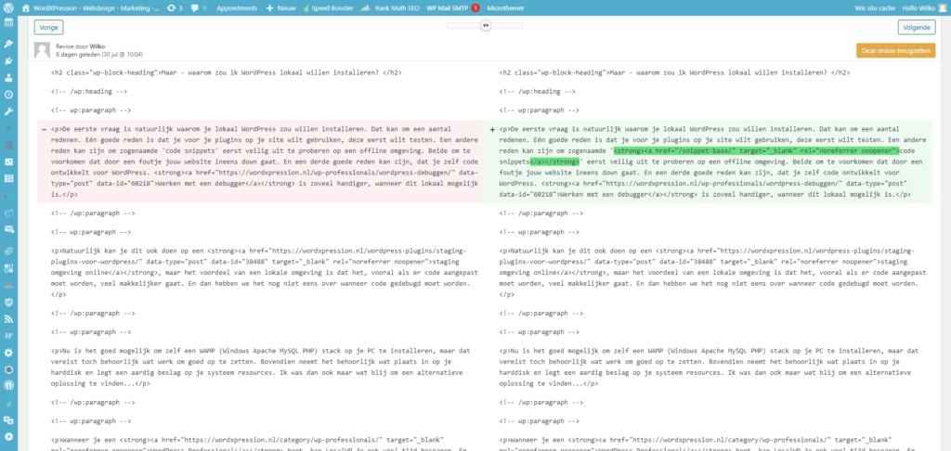
Task: Open the comments bubble in the admin bar
Action: click(x=199, y=7)
